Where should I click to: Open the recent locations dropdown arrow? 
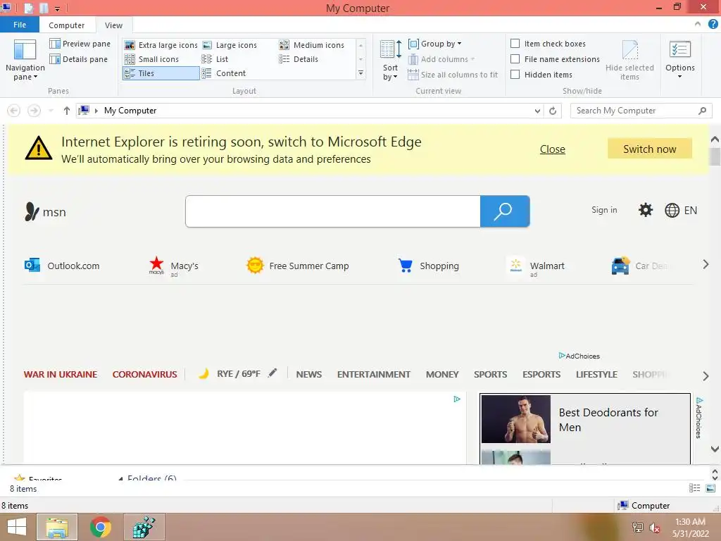tap(51, 111)
